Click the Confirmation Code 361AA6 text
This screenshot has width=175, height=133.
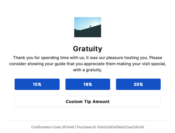[x=53, y=127]
